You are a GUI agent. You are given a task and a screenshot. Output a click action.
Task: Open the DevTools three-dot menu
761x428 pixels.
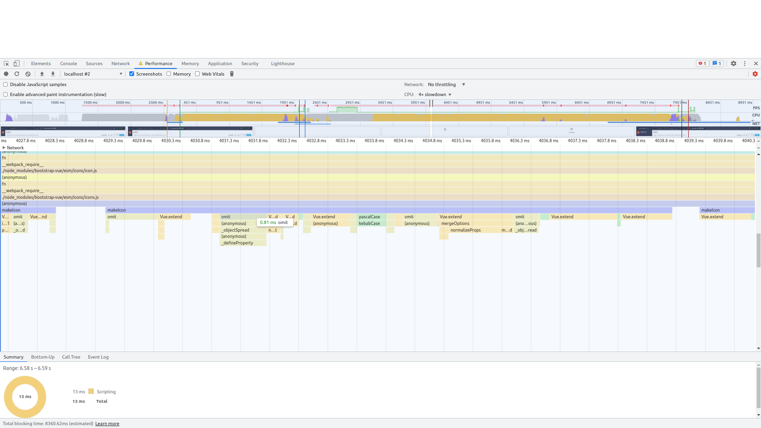tap(745, 64)
